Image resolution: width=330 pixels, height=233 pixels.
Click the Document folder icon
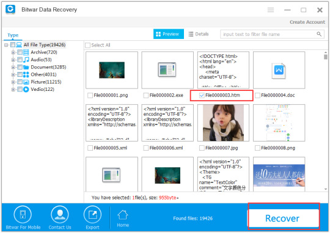(x=26, y=67)
